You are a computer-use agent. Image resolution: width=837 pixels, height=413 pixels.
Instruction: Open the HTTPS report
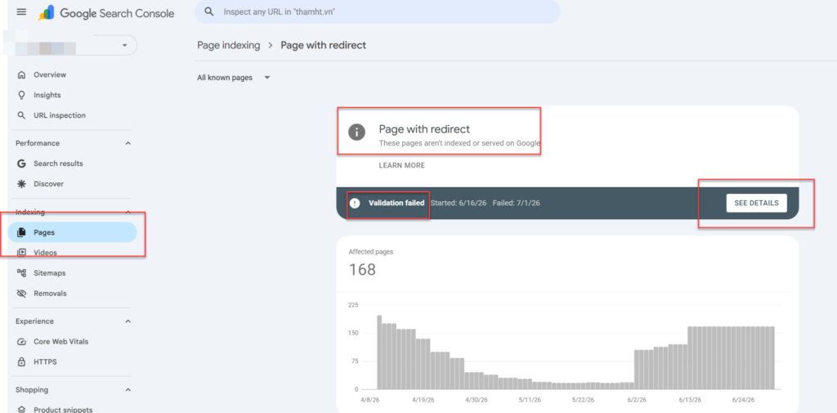click(x=45, y=361)
